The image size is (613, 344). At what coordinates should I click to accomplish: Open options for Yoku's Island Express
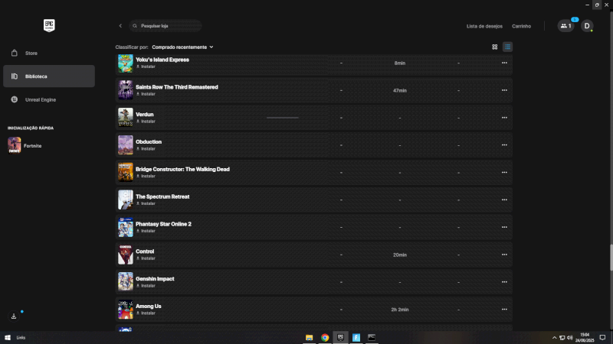tap(504, 63)
